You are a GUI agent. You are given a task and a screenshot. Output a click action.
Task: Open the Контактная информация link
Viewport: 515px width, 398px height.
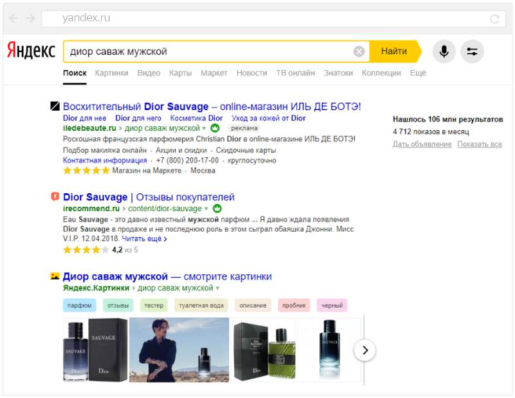point(105,160)
